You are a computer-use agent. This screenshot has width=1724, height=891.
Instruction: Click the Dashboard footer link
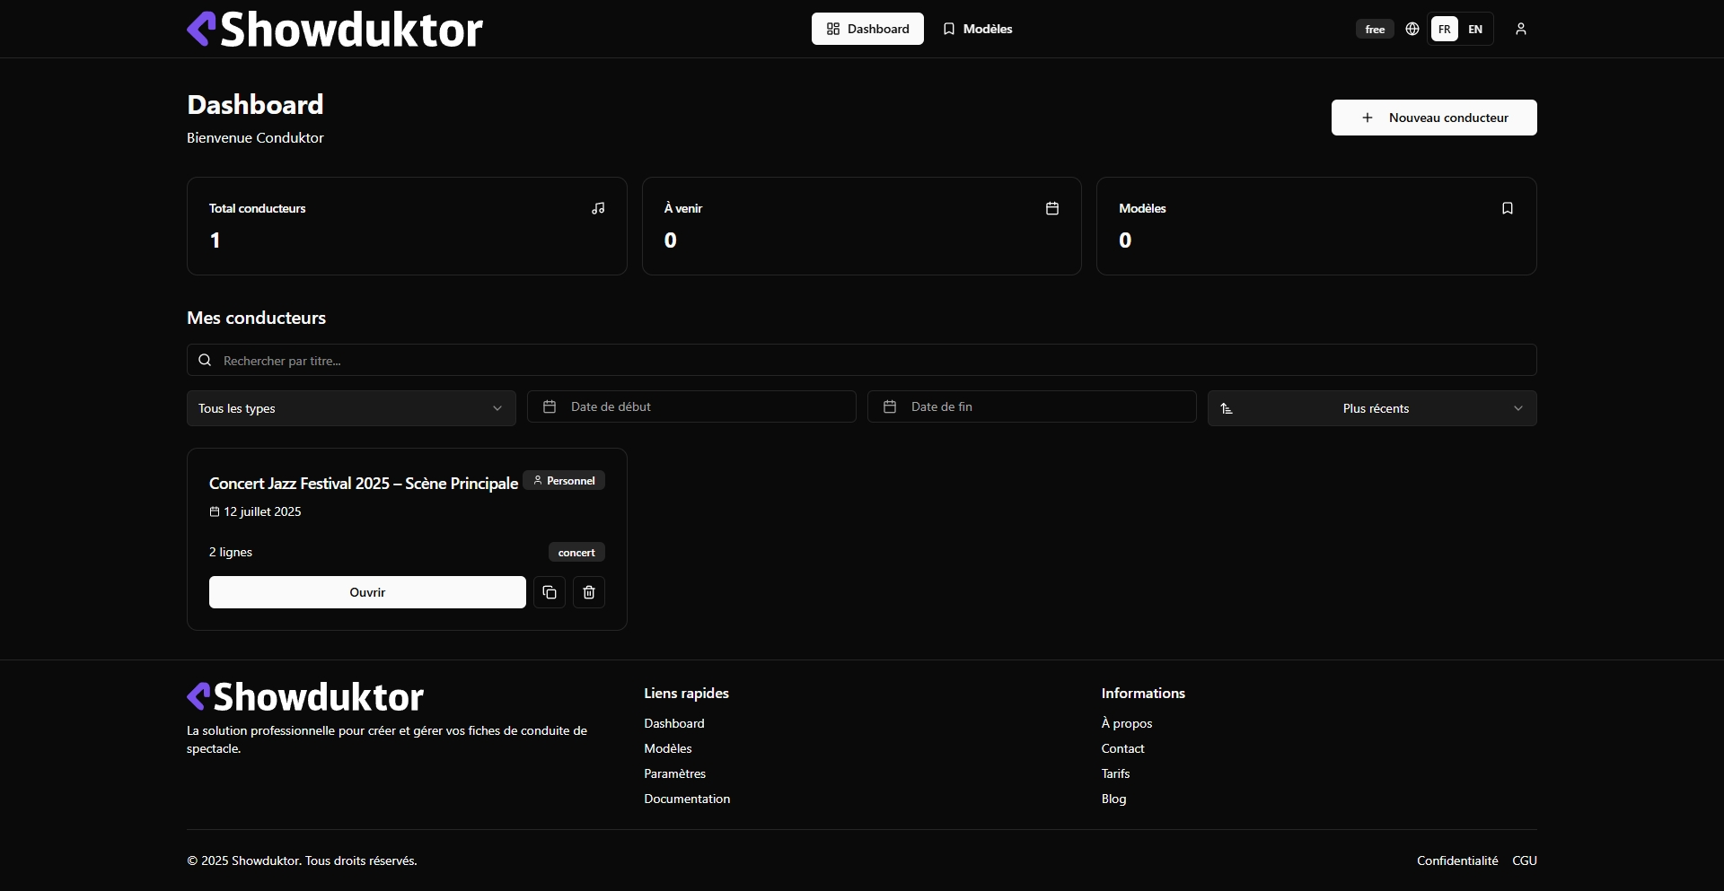click(x=674, y=723)
